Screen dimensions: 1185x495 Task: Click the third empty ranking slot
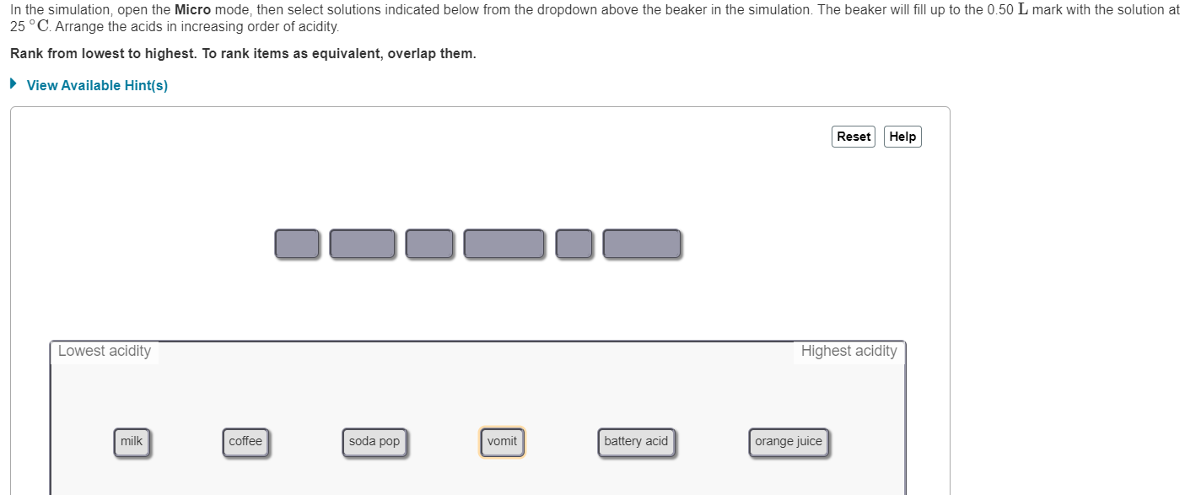(x=430, y=244)
